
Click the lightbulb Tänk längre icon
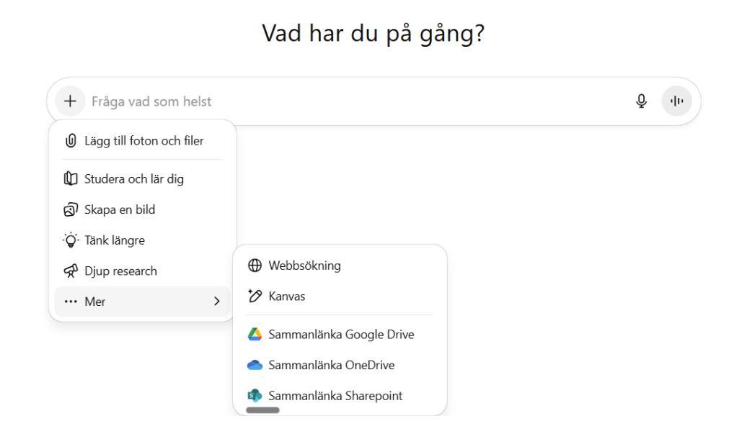point(71,240)
